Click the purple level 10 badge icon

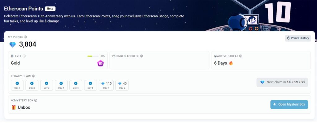(x=101, y=63)
